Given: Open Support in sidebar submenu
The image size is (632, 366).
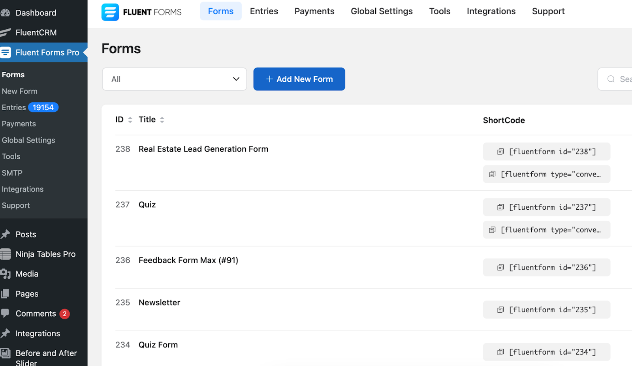Looking at the screenshot, I should point(16,205).
